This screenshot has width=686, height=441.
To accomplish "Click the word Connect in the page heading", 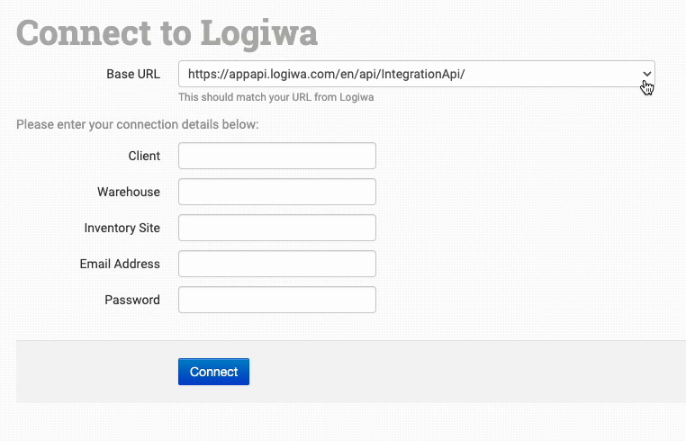I will (88, 33).
